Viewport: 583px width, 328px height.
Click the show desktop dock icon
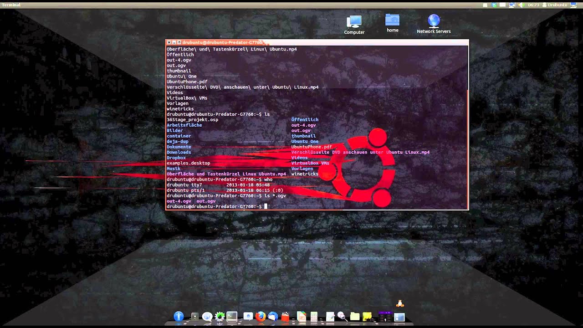click(x=399, y=317)
